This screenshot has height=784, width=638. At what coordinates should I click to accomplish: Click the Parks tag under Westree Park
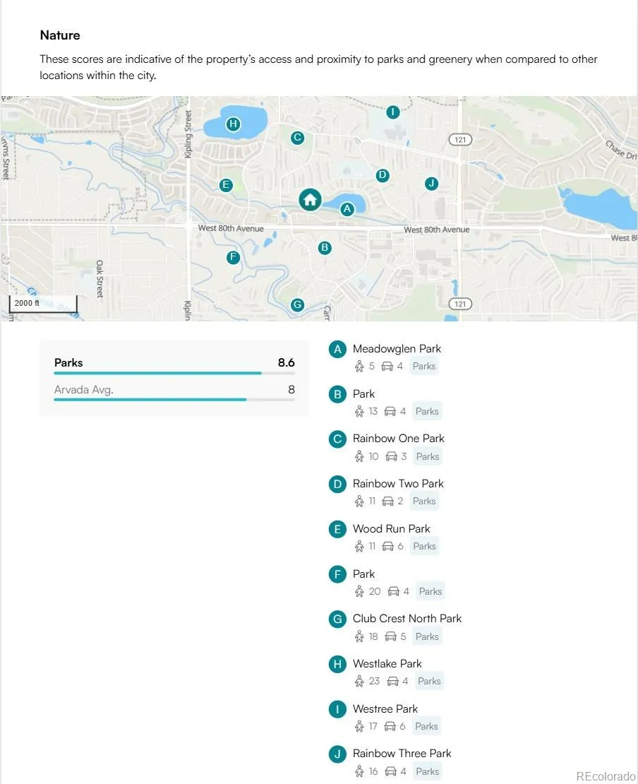click(x=426, y=726)
